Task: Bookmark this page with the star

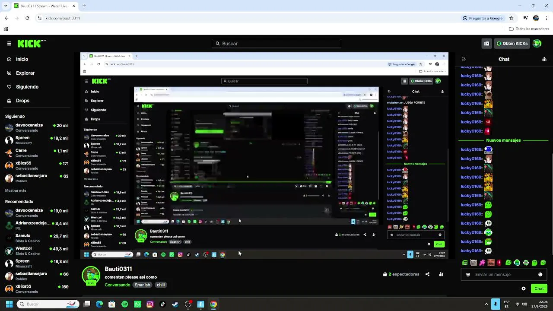Action: [x=511, y=18]
